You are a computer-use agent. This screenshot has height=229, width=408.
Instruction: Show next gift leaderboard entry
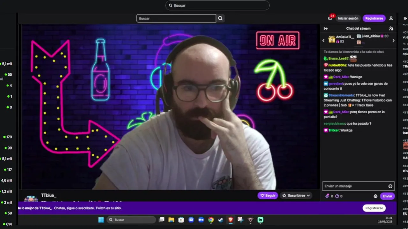click(x=393, y=40)
